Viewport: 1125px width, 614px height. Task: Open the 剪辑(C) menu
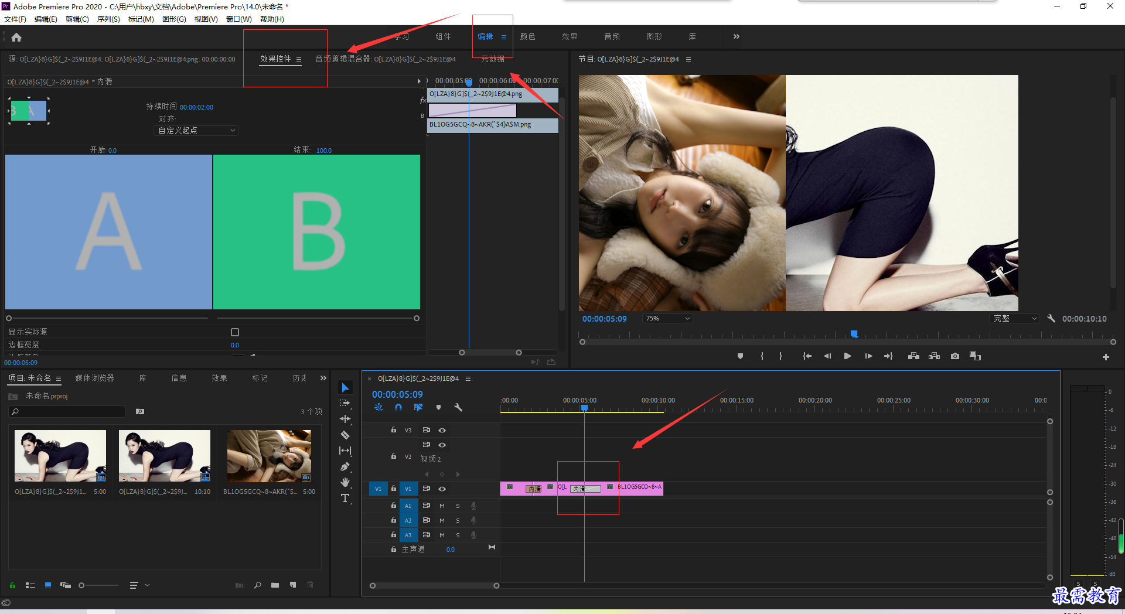click(77, 19)
